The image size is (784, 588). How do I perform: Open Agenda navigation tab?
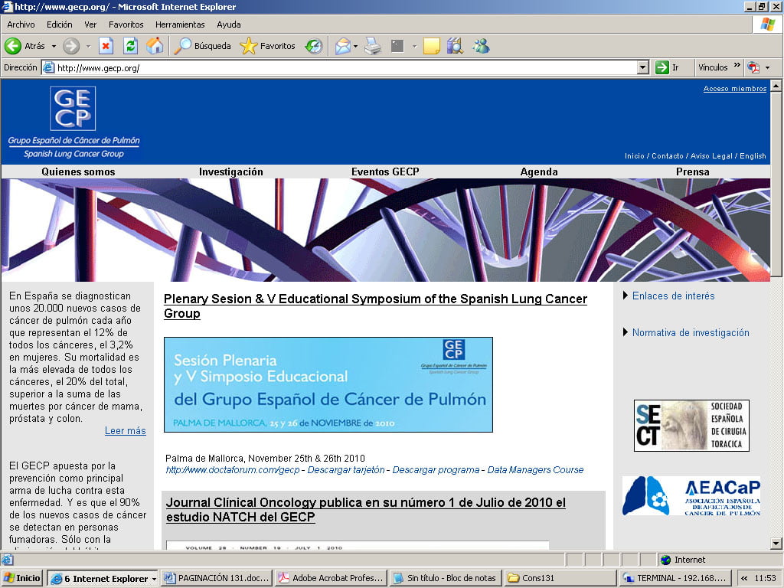tap(539, 171)
